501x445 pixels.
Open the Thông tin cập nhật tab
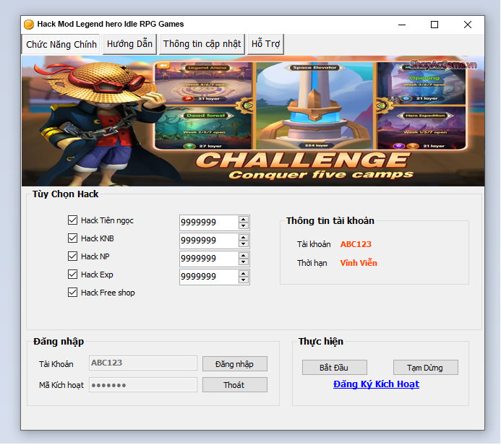point(202,44)
